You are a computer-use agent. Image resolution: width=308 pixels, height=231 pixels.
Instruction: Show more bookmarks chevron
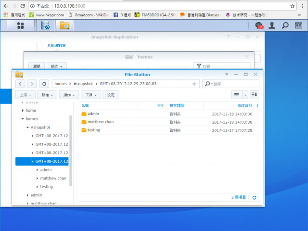point(299,15)
